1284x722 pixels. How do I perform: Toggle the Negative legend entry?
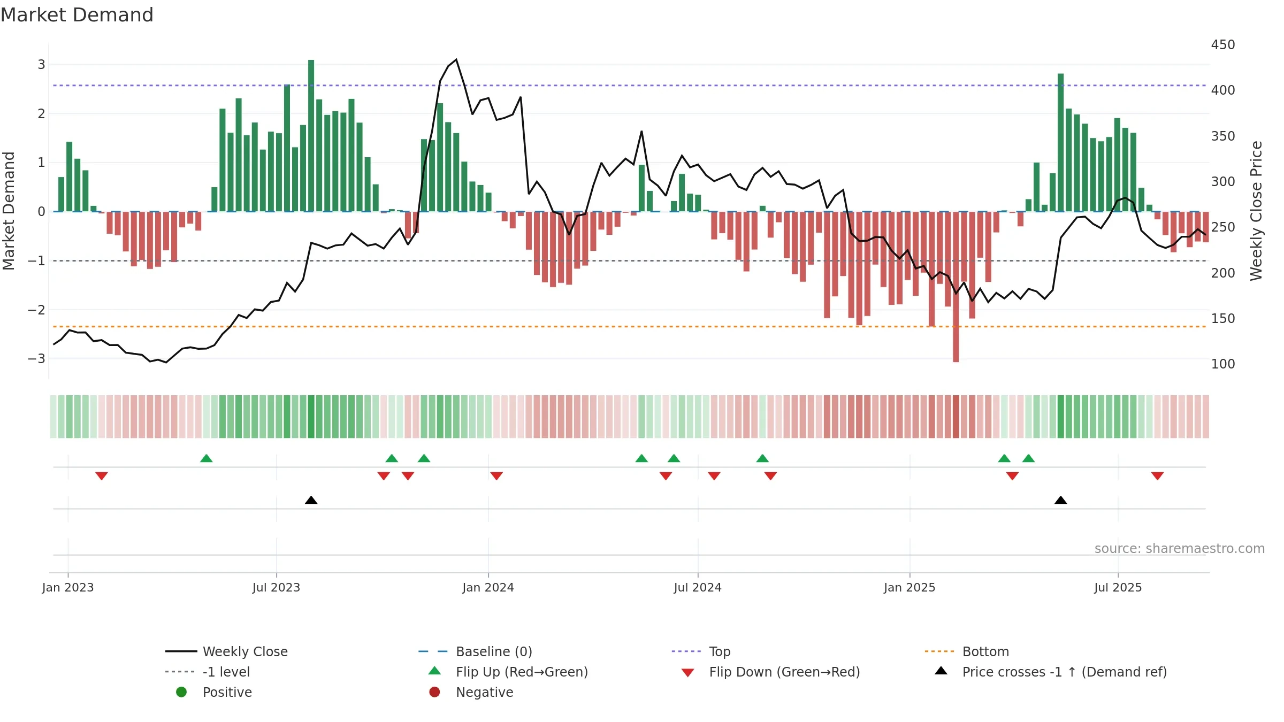[x=471, y=692]
